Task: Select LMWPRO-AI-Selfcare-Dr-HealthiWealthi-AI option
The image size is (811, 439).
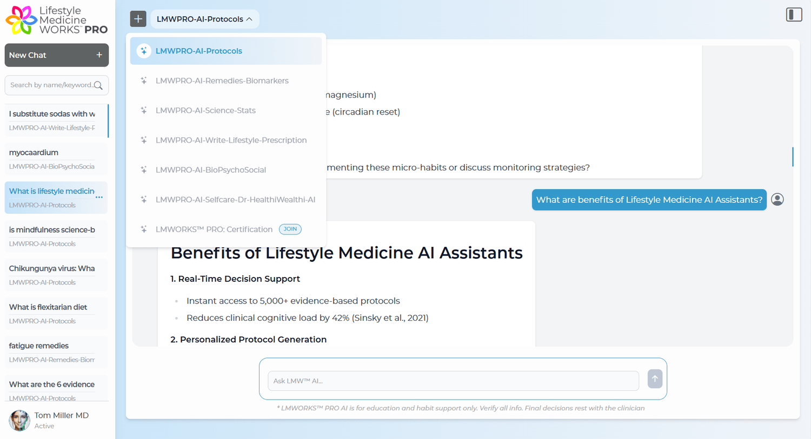Action: tap(226, 199)
